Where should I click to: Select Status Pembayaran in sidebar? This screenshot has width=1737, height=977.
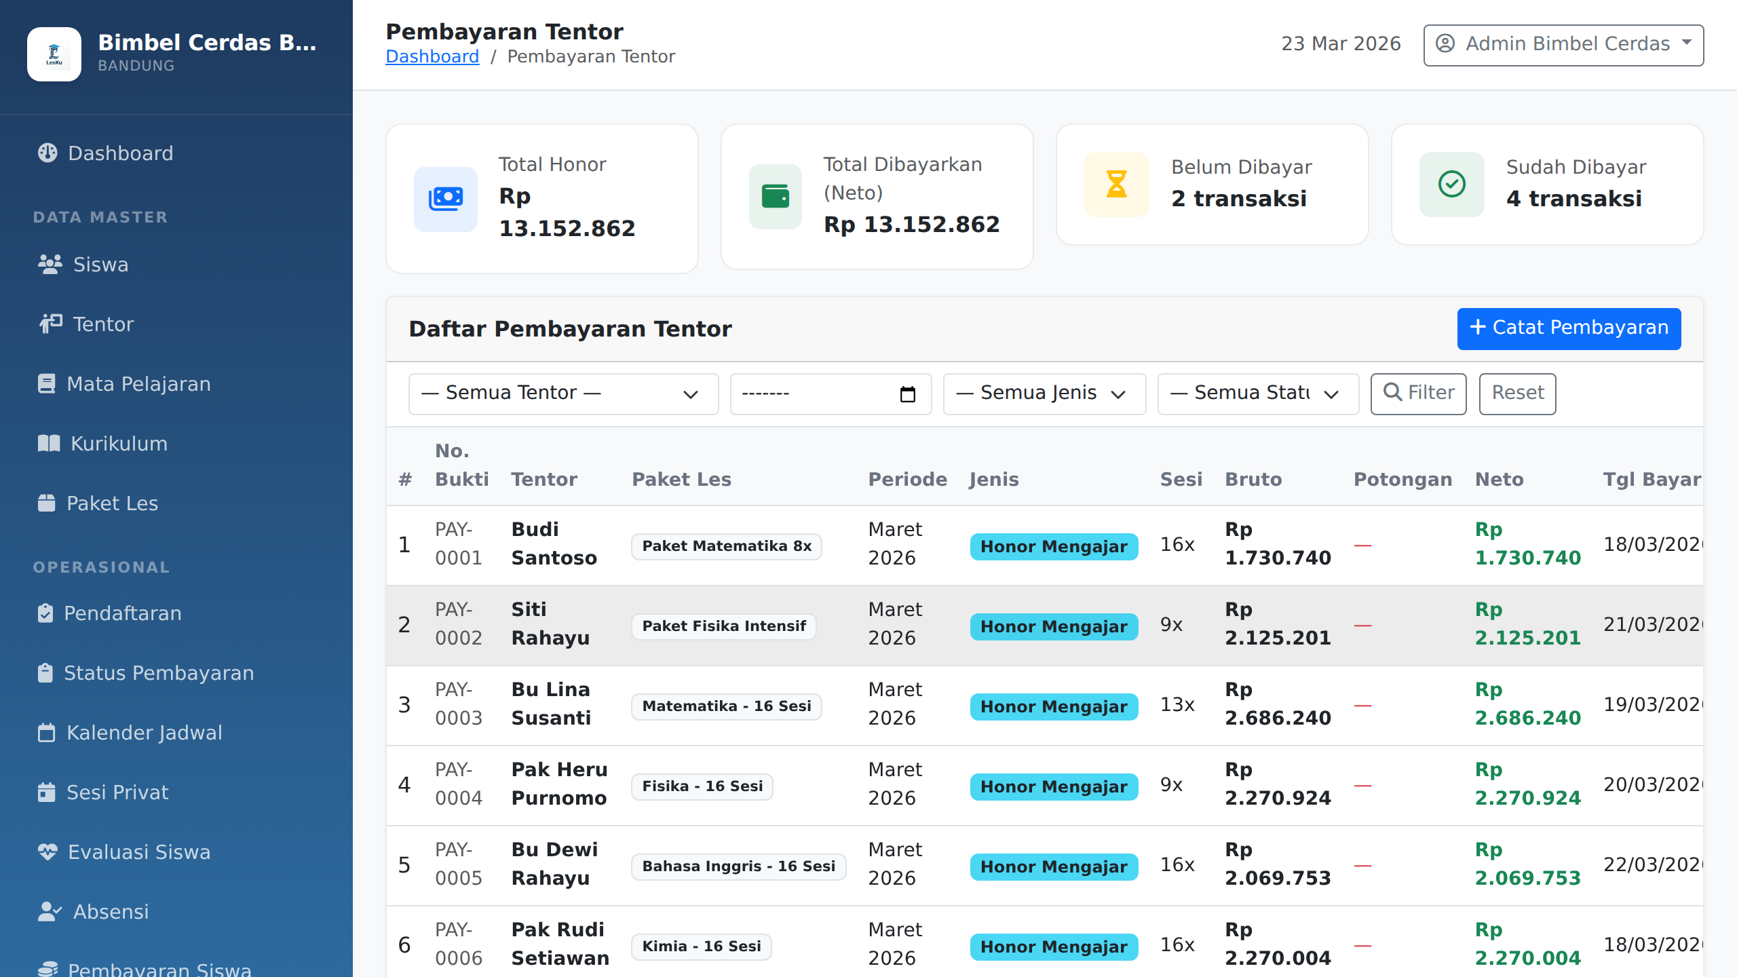click(159, 673)
